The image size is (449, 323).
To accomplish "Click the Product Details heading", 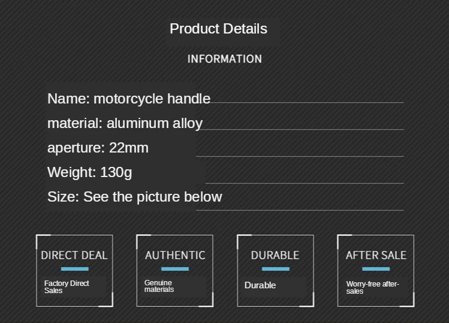I will (218, 29).
